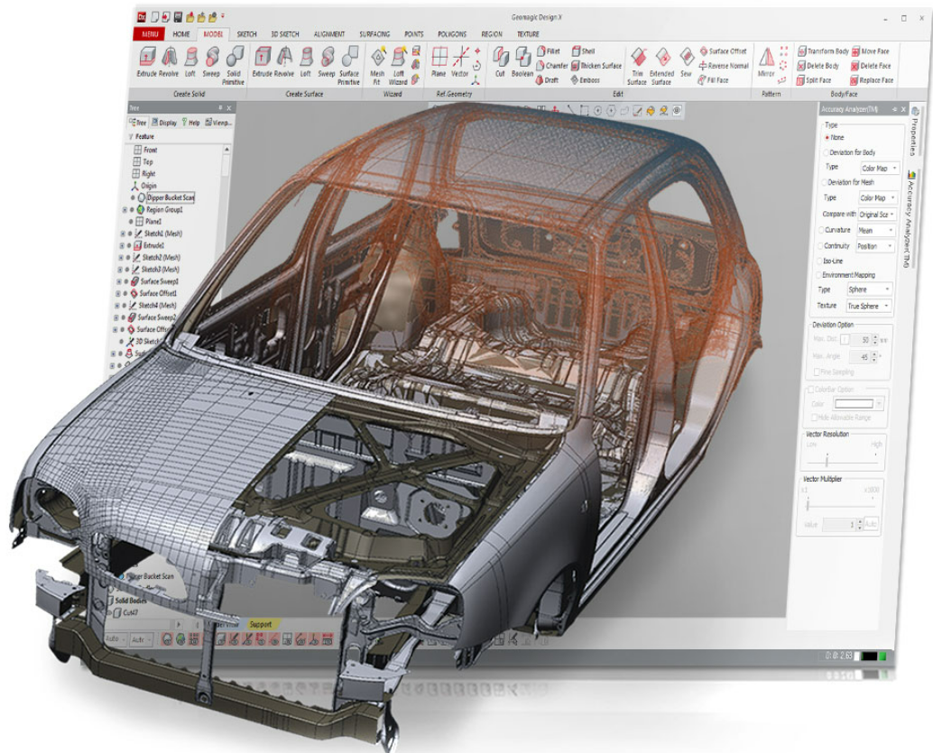Create a reference Vector

point(459,62)
